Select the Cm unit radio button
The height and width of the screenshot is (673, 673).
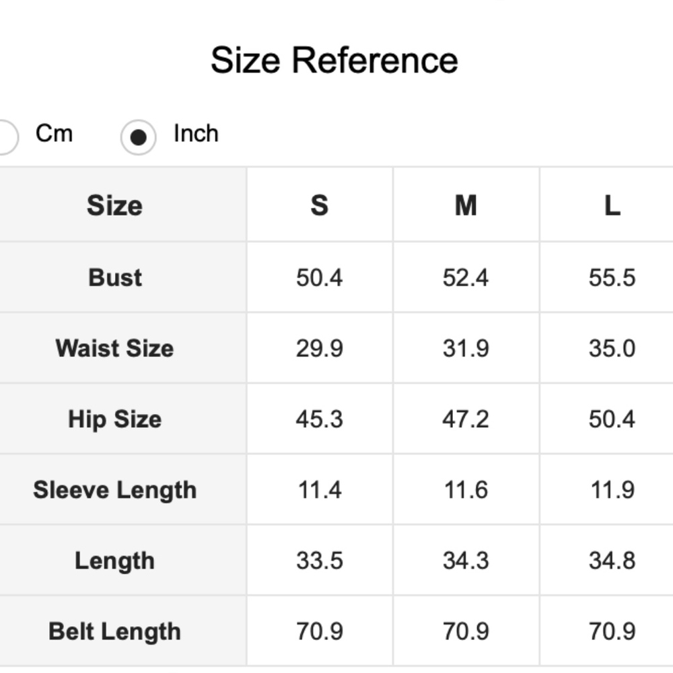4,137
